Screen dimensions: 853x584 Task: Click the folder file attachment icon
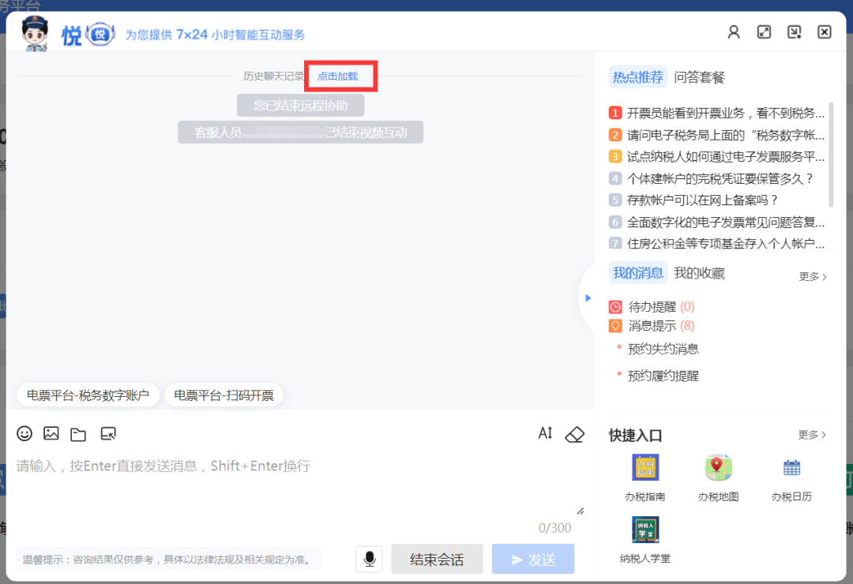coord(77,434)
